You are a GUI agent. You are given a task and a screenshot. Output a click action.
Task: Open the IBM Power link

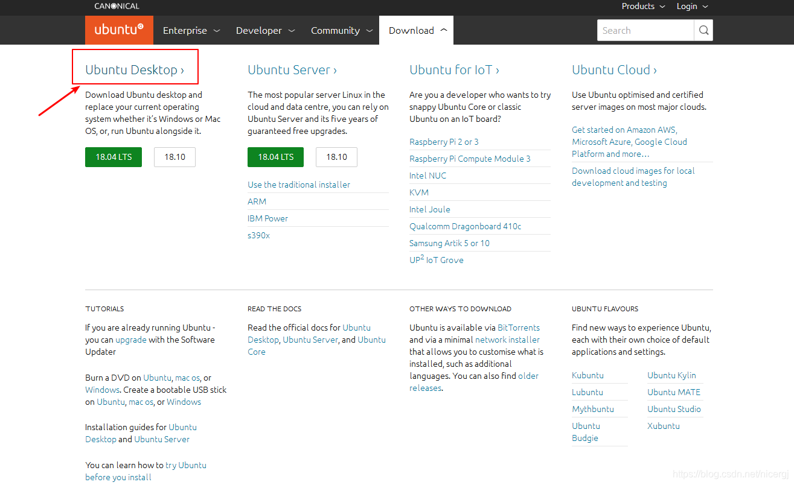267,218
